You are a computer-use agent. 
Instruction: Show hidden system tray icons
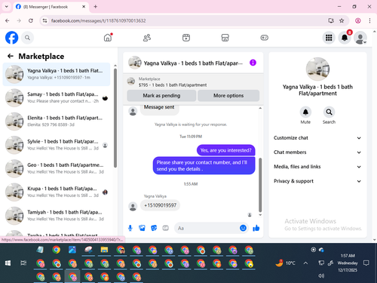pyautogui.click(x=305, y=263)
